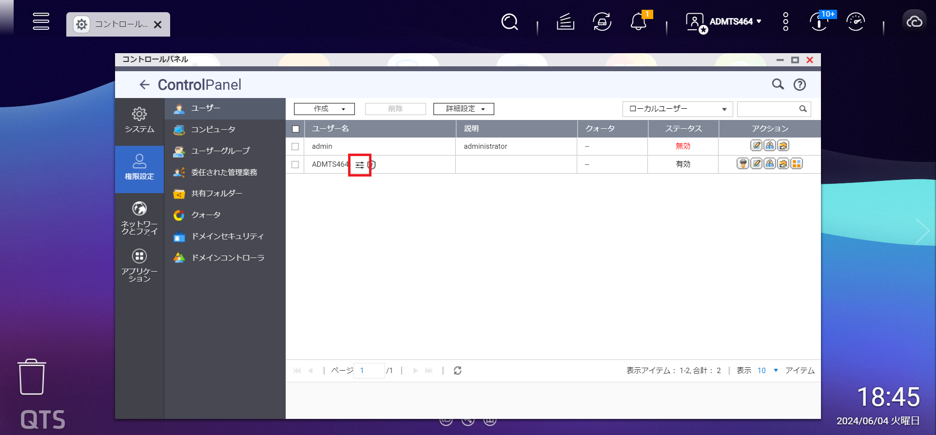Open the three-dot more options menu

(785, 21)
